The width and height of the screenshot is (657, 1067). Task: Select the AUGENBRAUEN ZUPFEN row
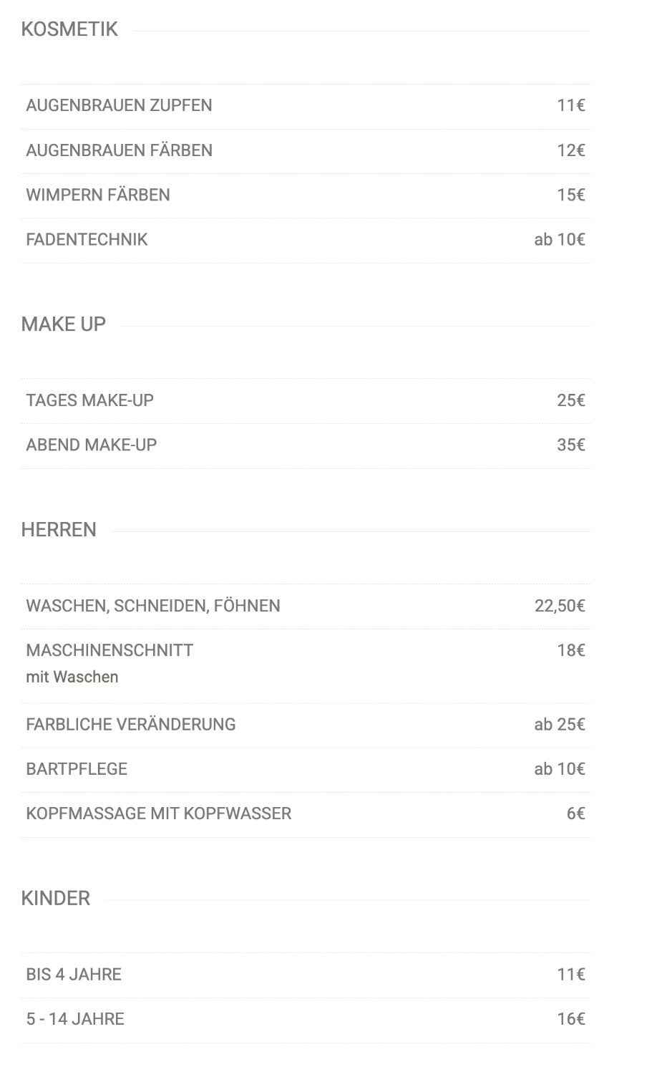coord(306,106)
